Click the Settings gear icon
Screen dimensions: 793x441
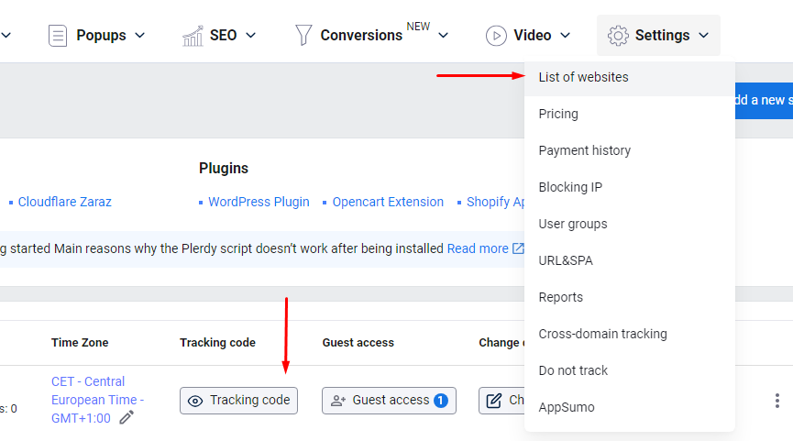point(618,36)
